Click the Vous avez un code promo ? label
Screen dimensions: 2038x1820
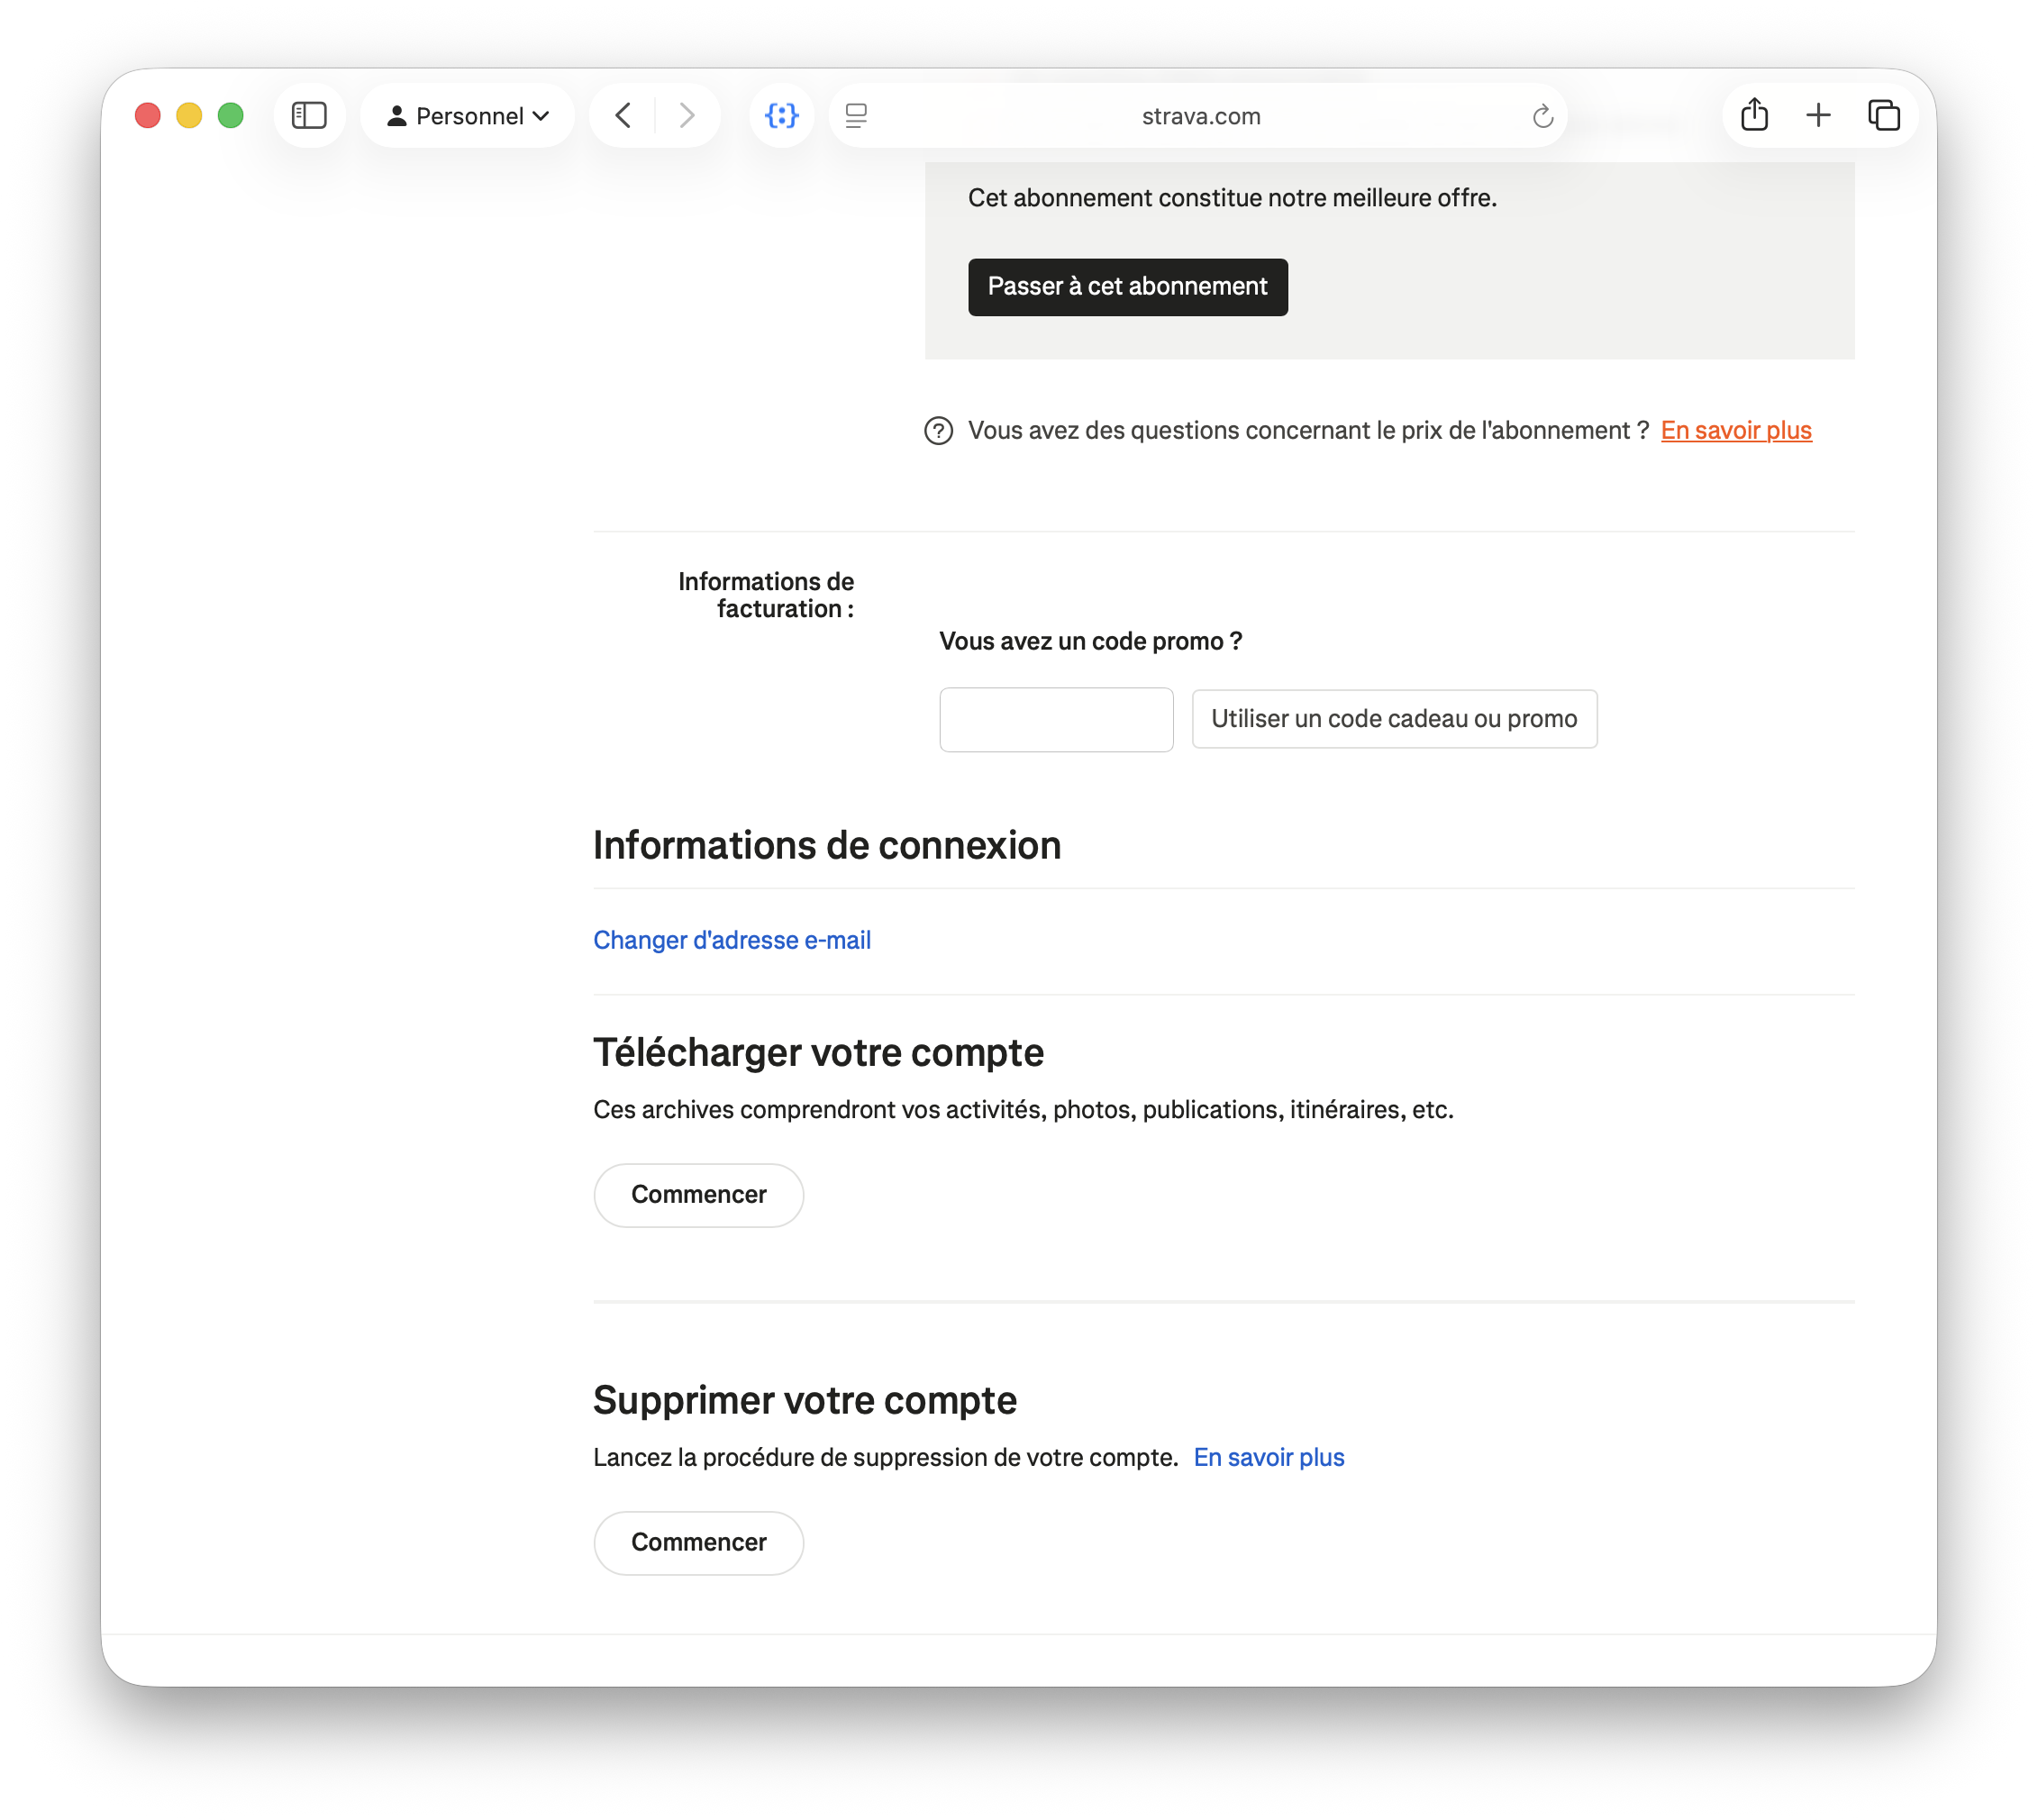coord(1091,641)
